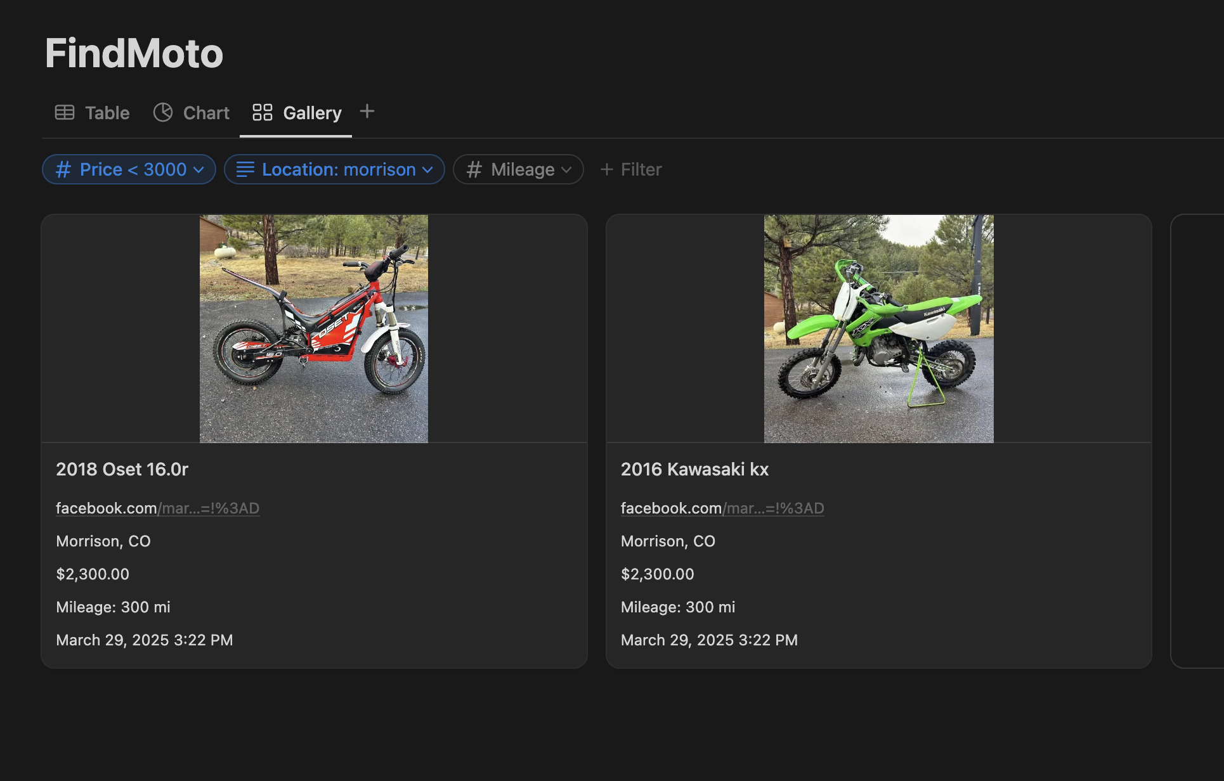Switch to the Chart tab
The width and height of the screenshot is (1224, 781).
click(205, 113)
